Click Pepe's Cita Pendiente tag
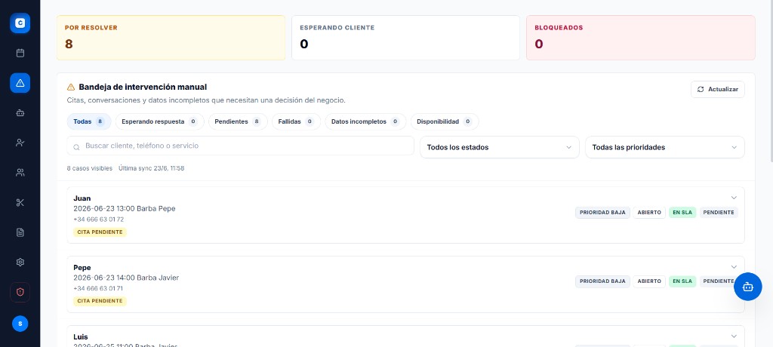 tap(100, 301)
